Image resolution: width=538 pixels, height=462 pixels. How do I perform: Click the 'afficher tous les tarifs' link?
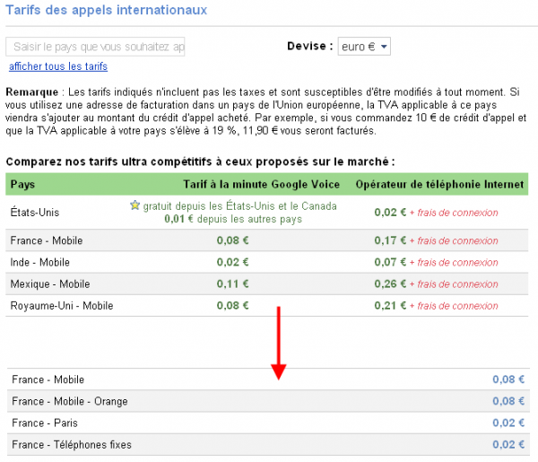(58, 66)
